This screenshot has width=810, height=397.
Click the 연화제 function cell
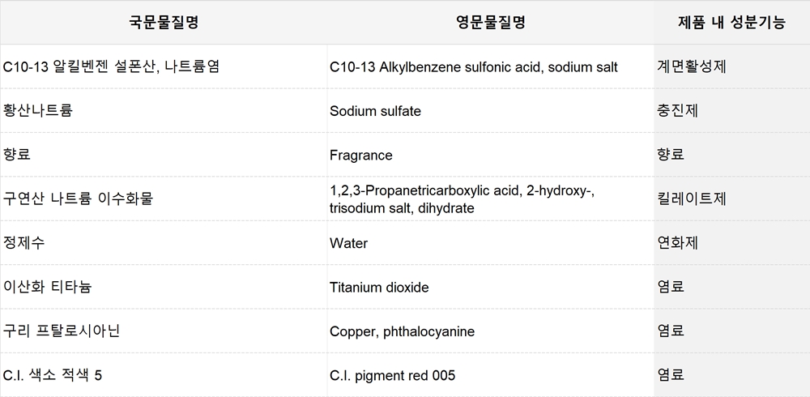(732, 242)
